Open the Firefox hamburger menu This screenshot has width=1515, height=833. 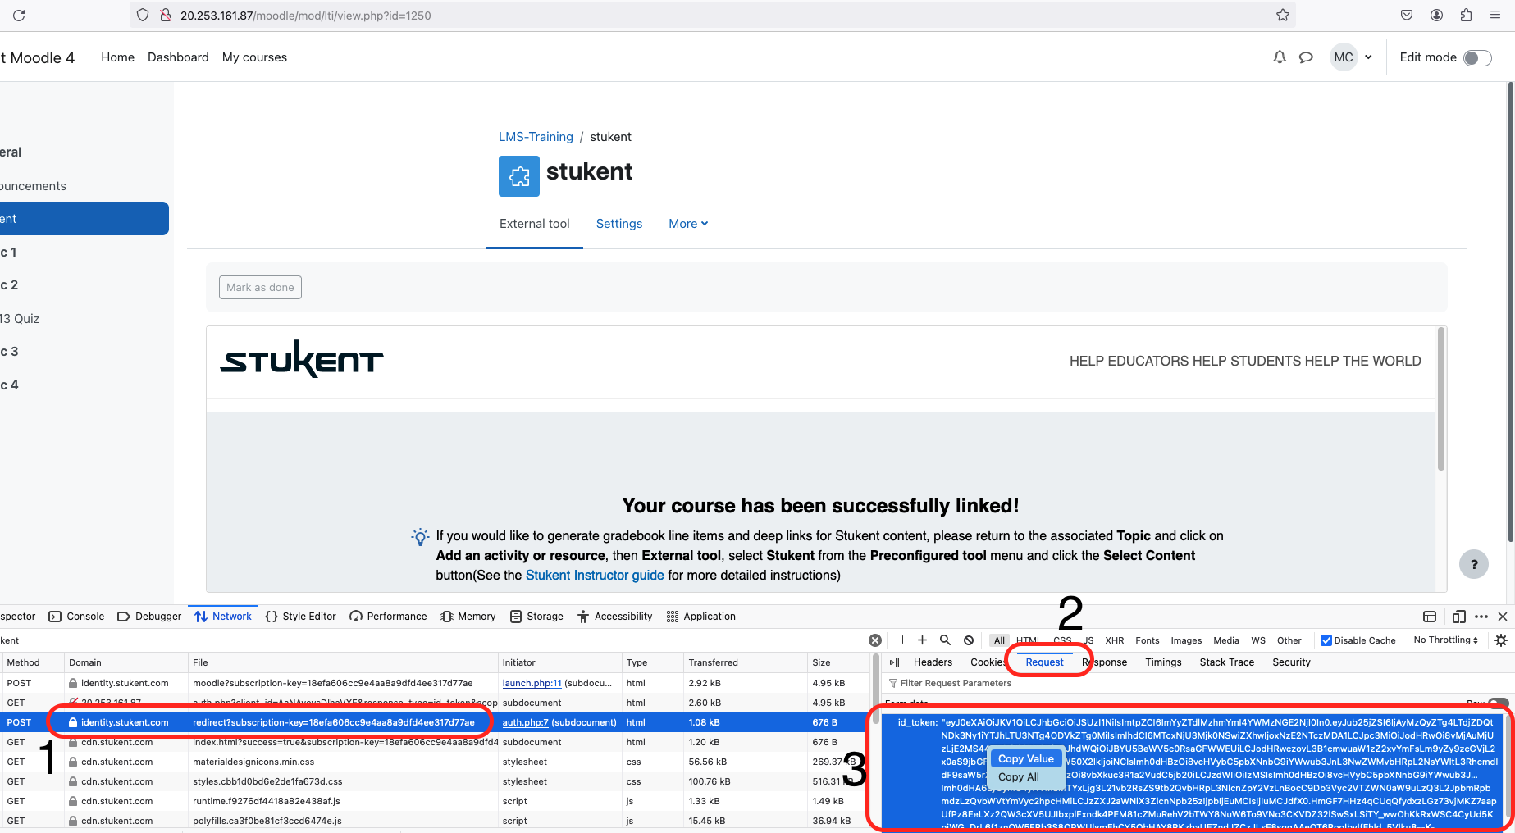tap(1495, 15)
